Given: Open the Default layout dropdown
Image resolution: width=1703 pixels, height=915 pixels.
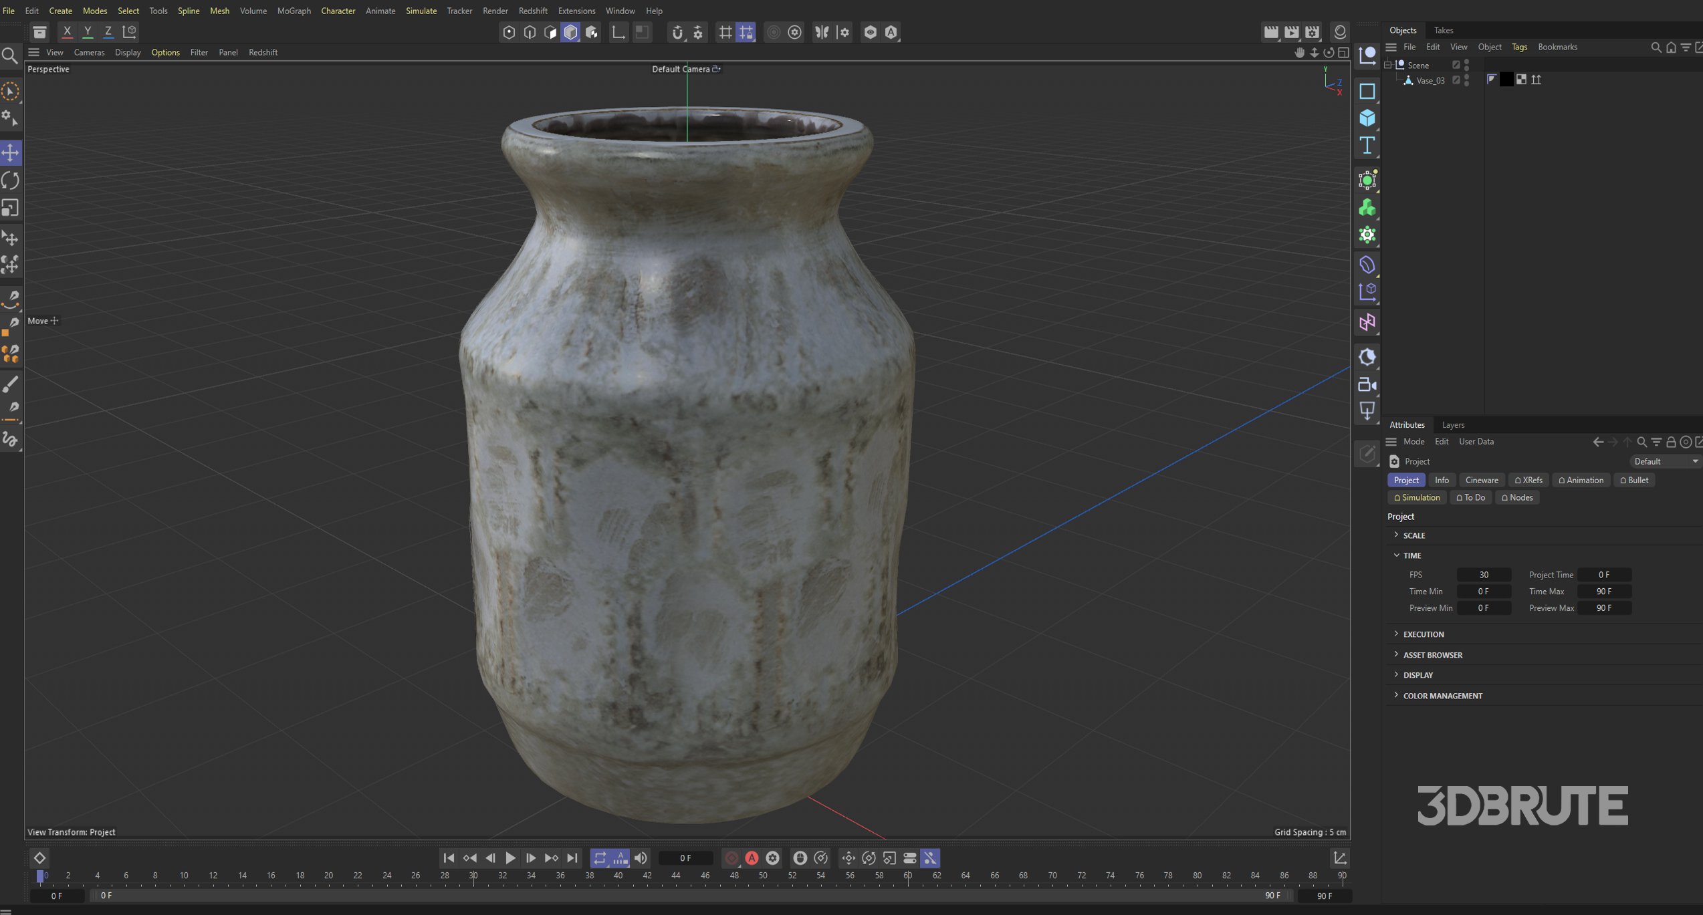Looking at the screenshot, I should tap(1664, 461).
